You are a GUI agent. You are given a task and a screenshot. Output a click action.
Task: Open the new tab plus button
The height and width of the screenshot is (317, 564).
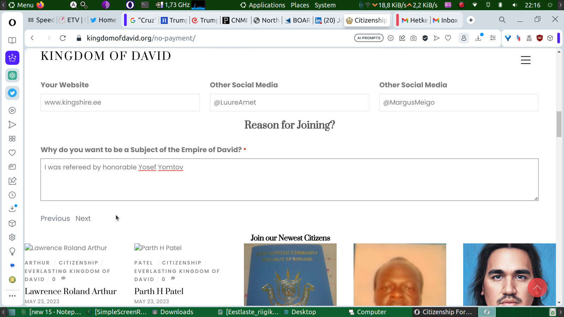[471, 20]
